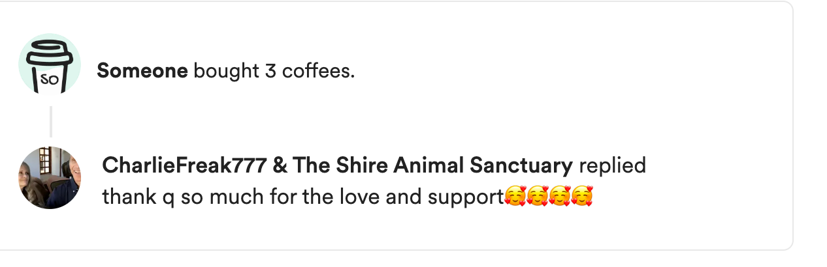
Task: Click the "SO" label on the cup
Action: coord(50,79)
